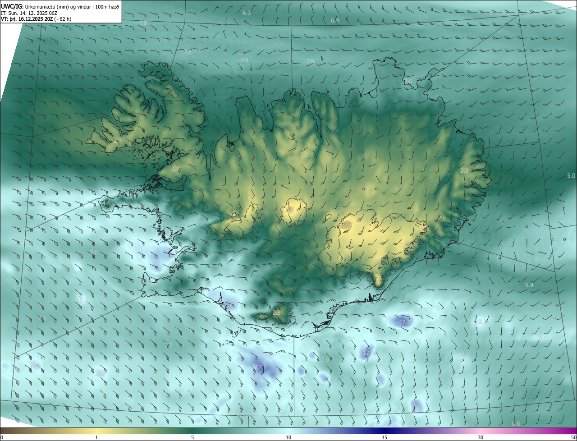577x441 pixels.
Task: Select the 12.5 value on the blue patch
Action: 405,322
